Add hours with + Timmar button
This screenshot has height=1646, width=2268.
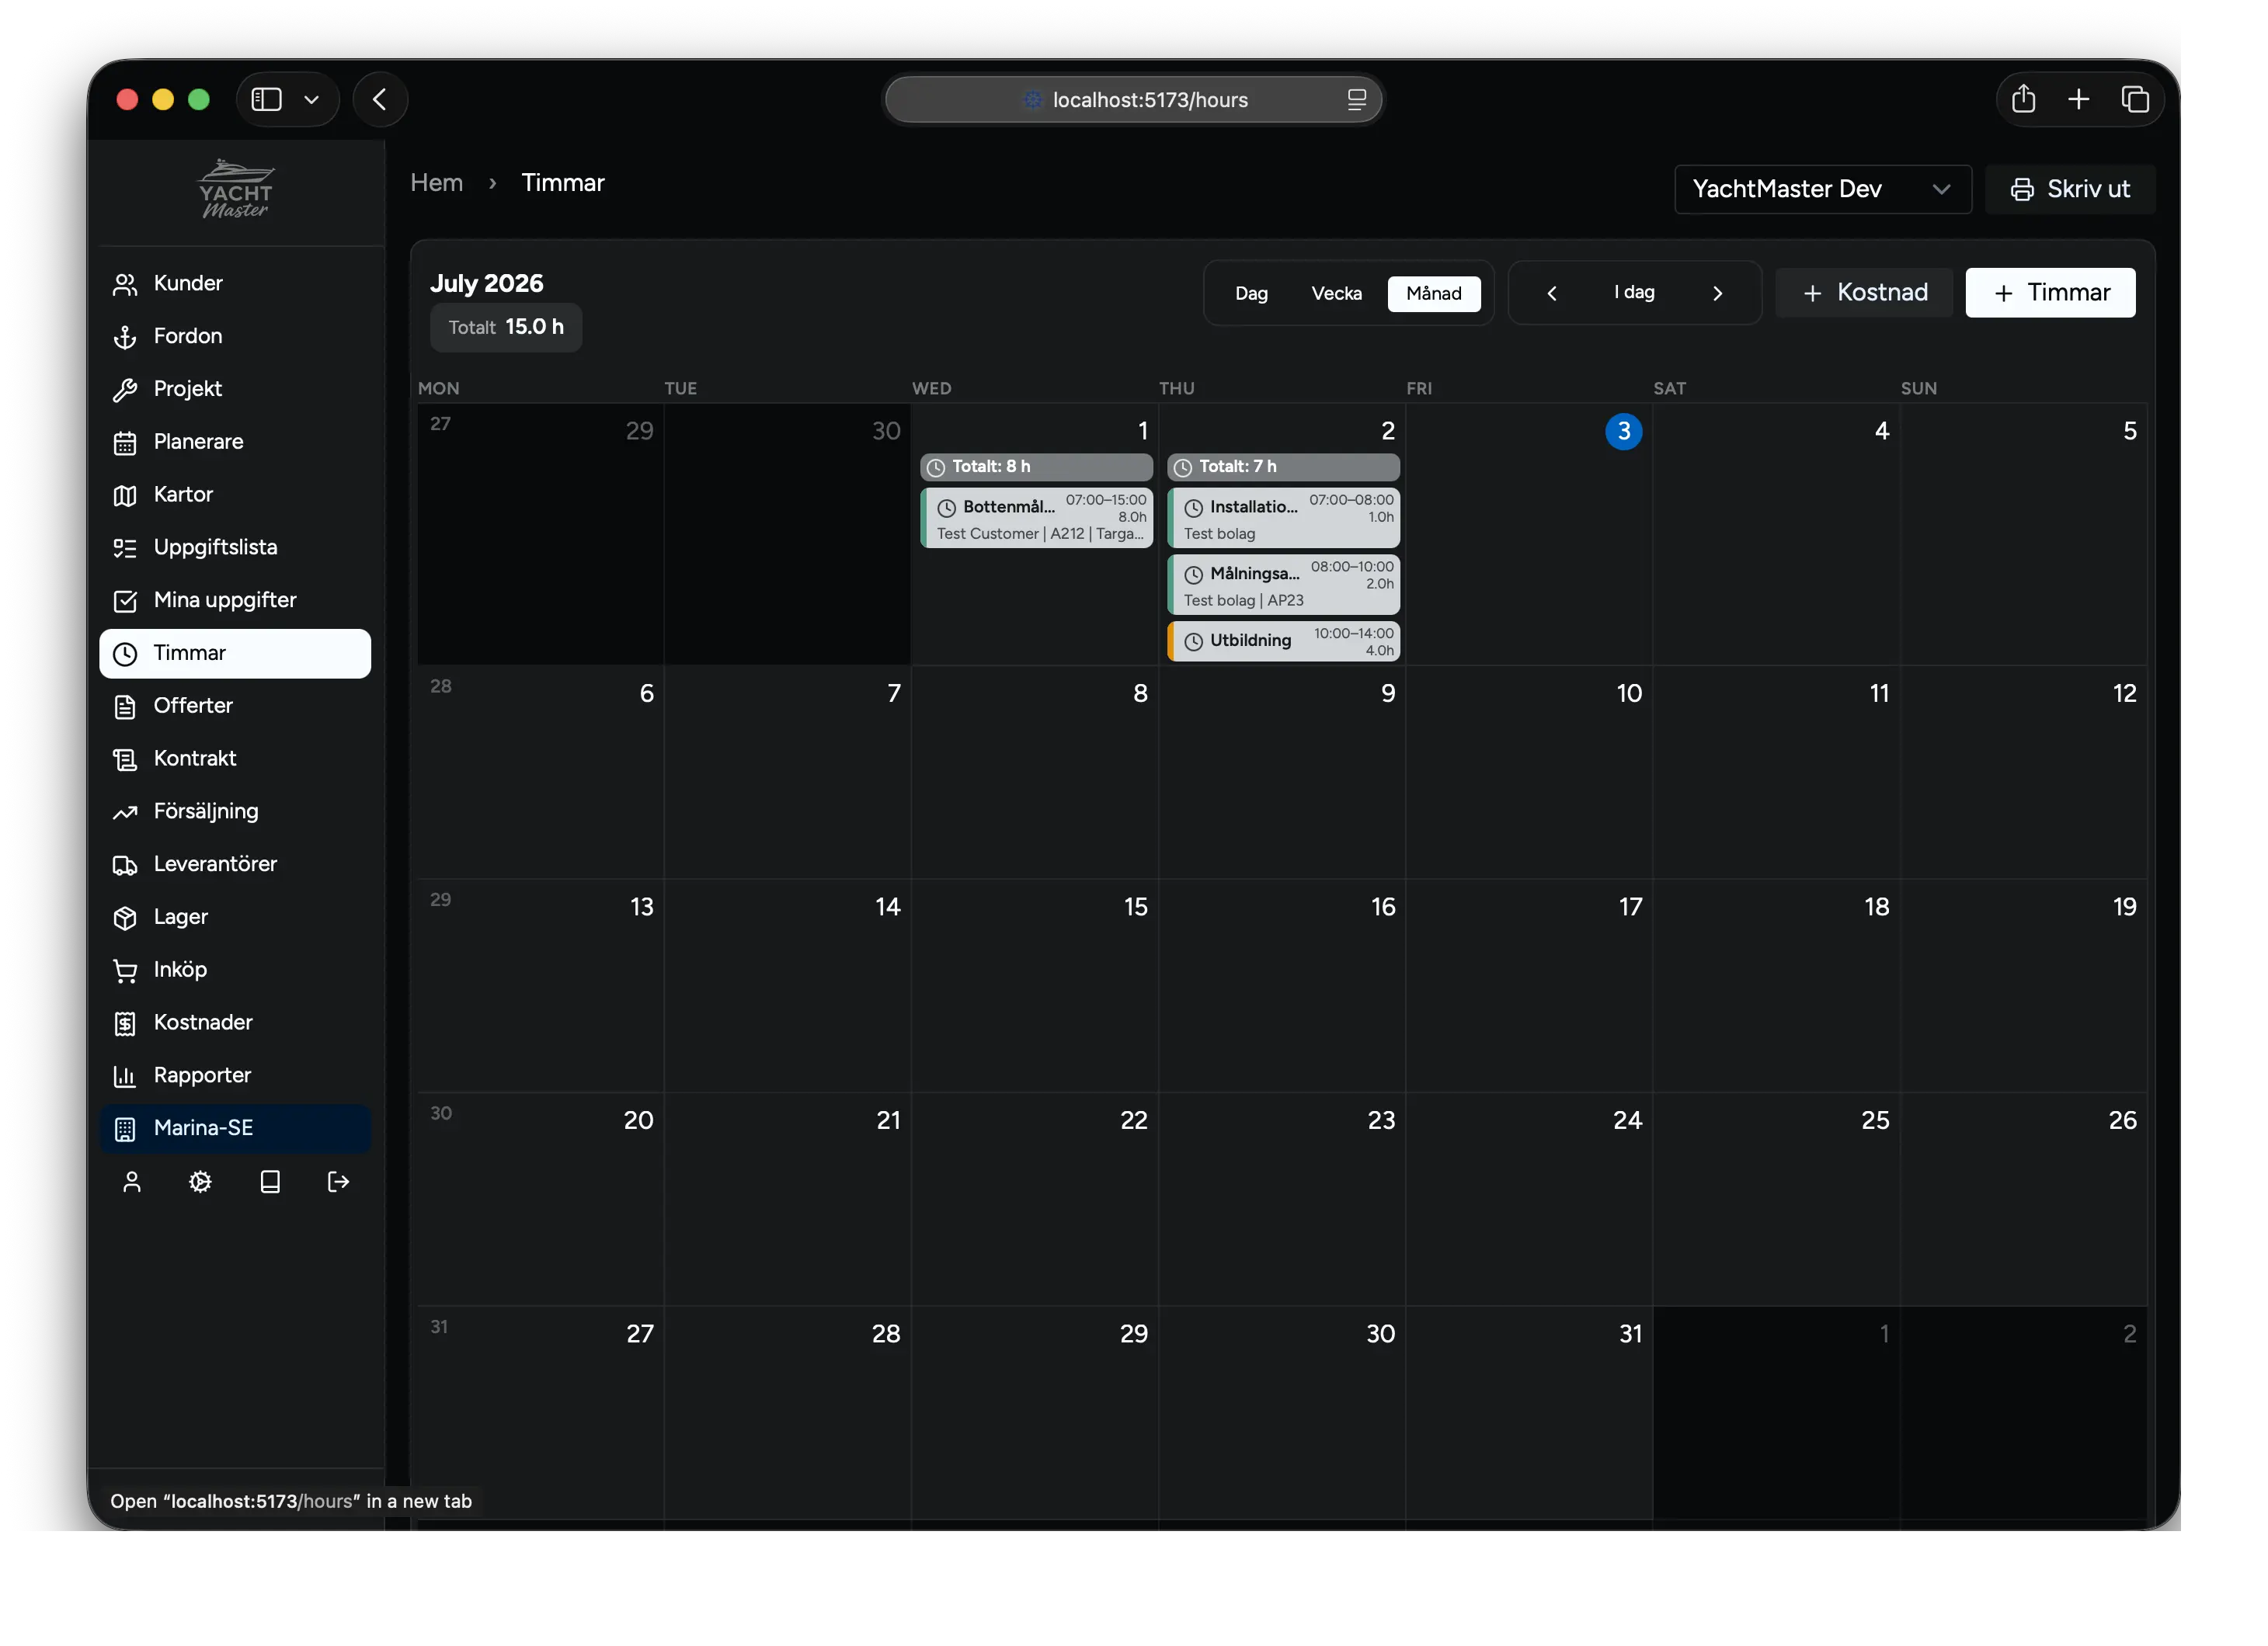tap(2051, 293)
